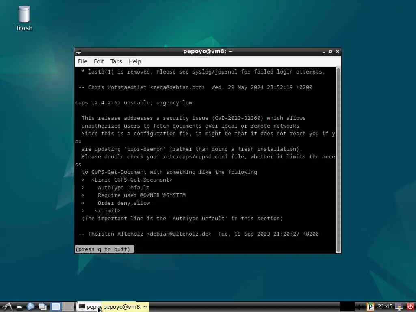
Task: Click the 'Require user @OWNER @SYSTEM' line
Action: (x=142, y=195)
